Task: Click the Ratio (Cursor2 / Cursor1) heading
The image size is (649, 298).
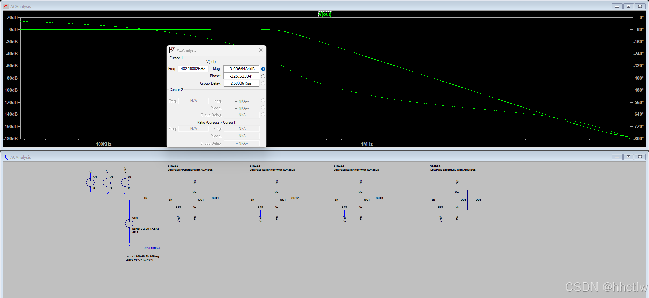Action: coord(216,122)
